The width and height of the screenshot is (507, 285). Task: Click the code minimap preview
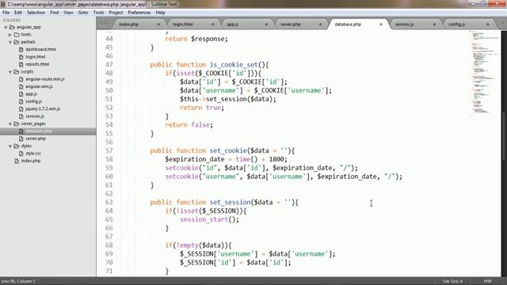point(484,73)
